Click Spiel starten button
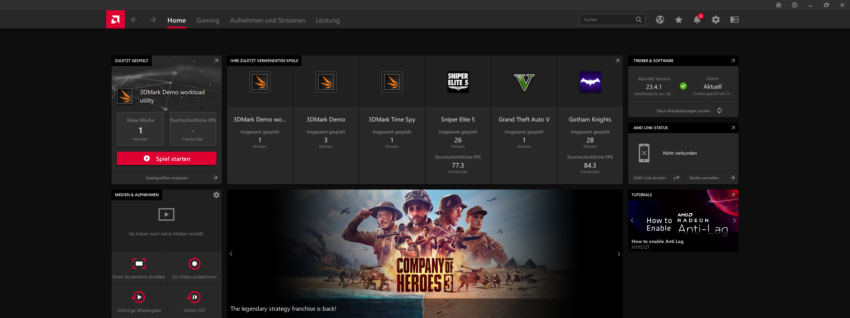The height and width of the screenshot is (318, 850). click(167, 159)
